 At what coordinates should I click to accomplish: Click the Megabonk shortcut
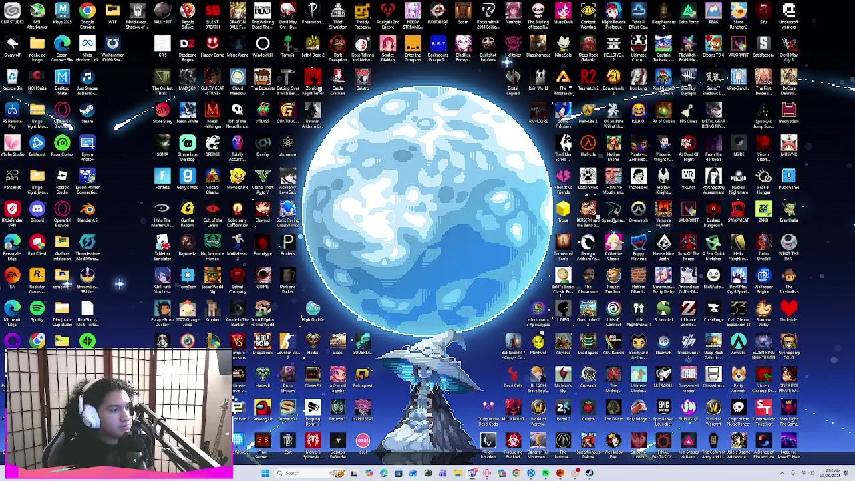coord(263,345)
